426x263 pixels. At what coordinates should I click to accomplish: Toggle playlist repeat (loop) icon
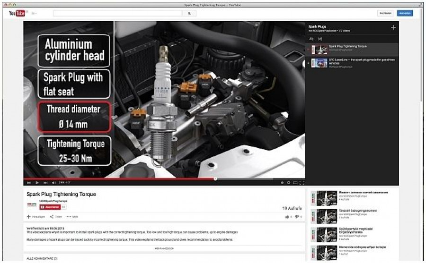click(311, 39)
